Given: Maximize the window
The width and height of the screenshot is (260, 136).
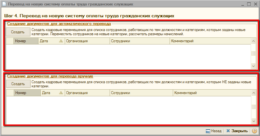Looking at the screenshot, I should point(249,4).
